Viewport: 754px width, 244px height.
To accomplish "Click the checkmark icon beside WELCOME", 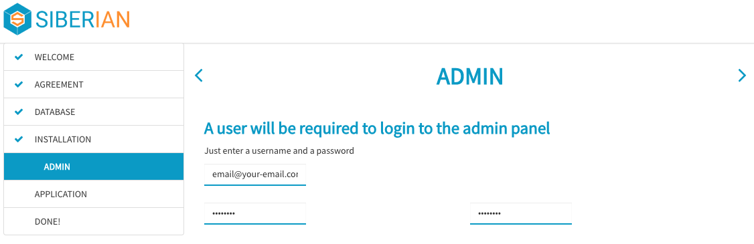I will (19, 57).
